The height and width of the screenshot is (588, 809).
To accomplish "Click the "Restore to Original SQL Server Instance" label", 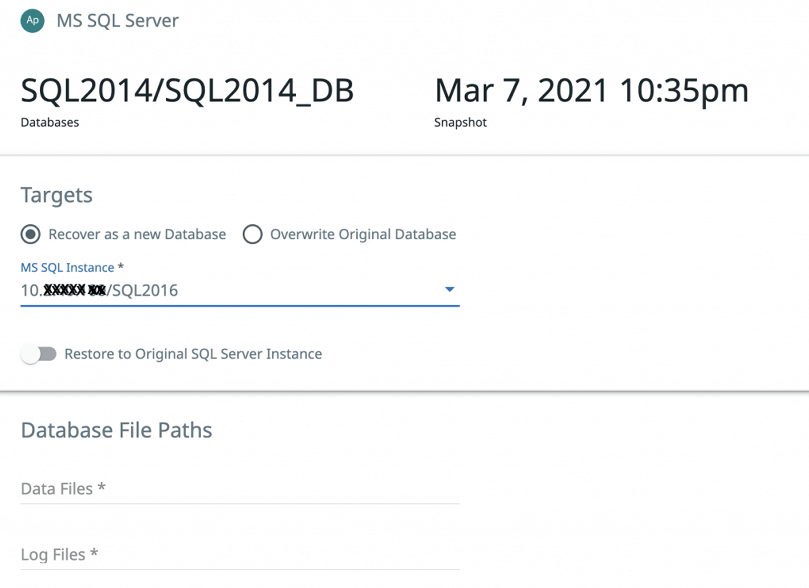I will 193,354.
